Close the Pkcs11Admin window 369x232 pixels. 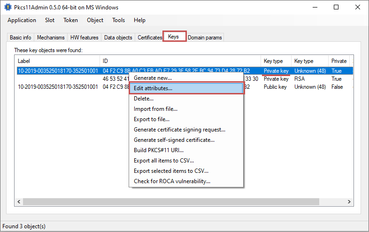coord(358,8)
